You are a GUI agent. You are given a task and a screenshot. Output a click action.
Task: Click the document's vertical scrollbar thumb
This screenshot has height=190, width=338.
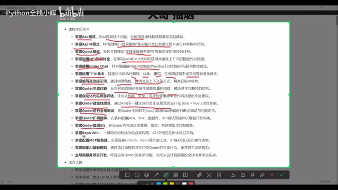[337, 21]
